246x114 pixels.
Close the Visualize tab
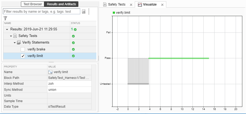click(x=162, y=5)
